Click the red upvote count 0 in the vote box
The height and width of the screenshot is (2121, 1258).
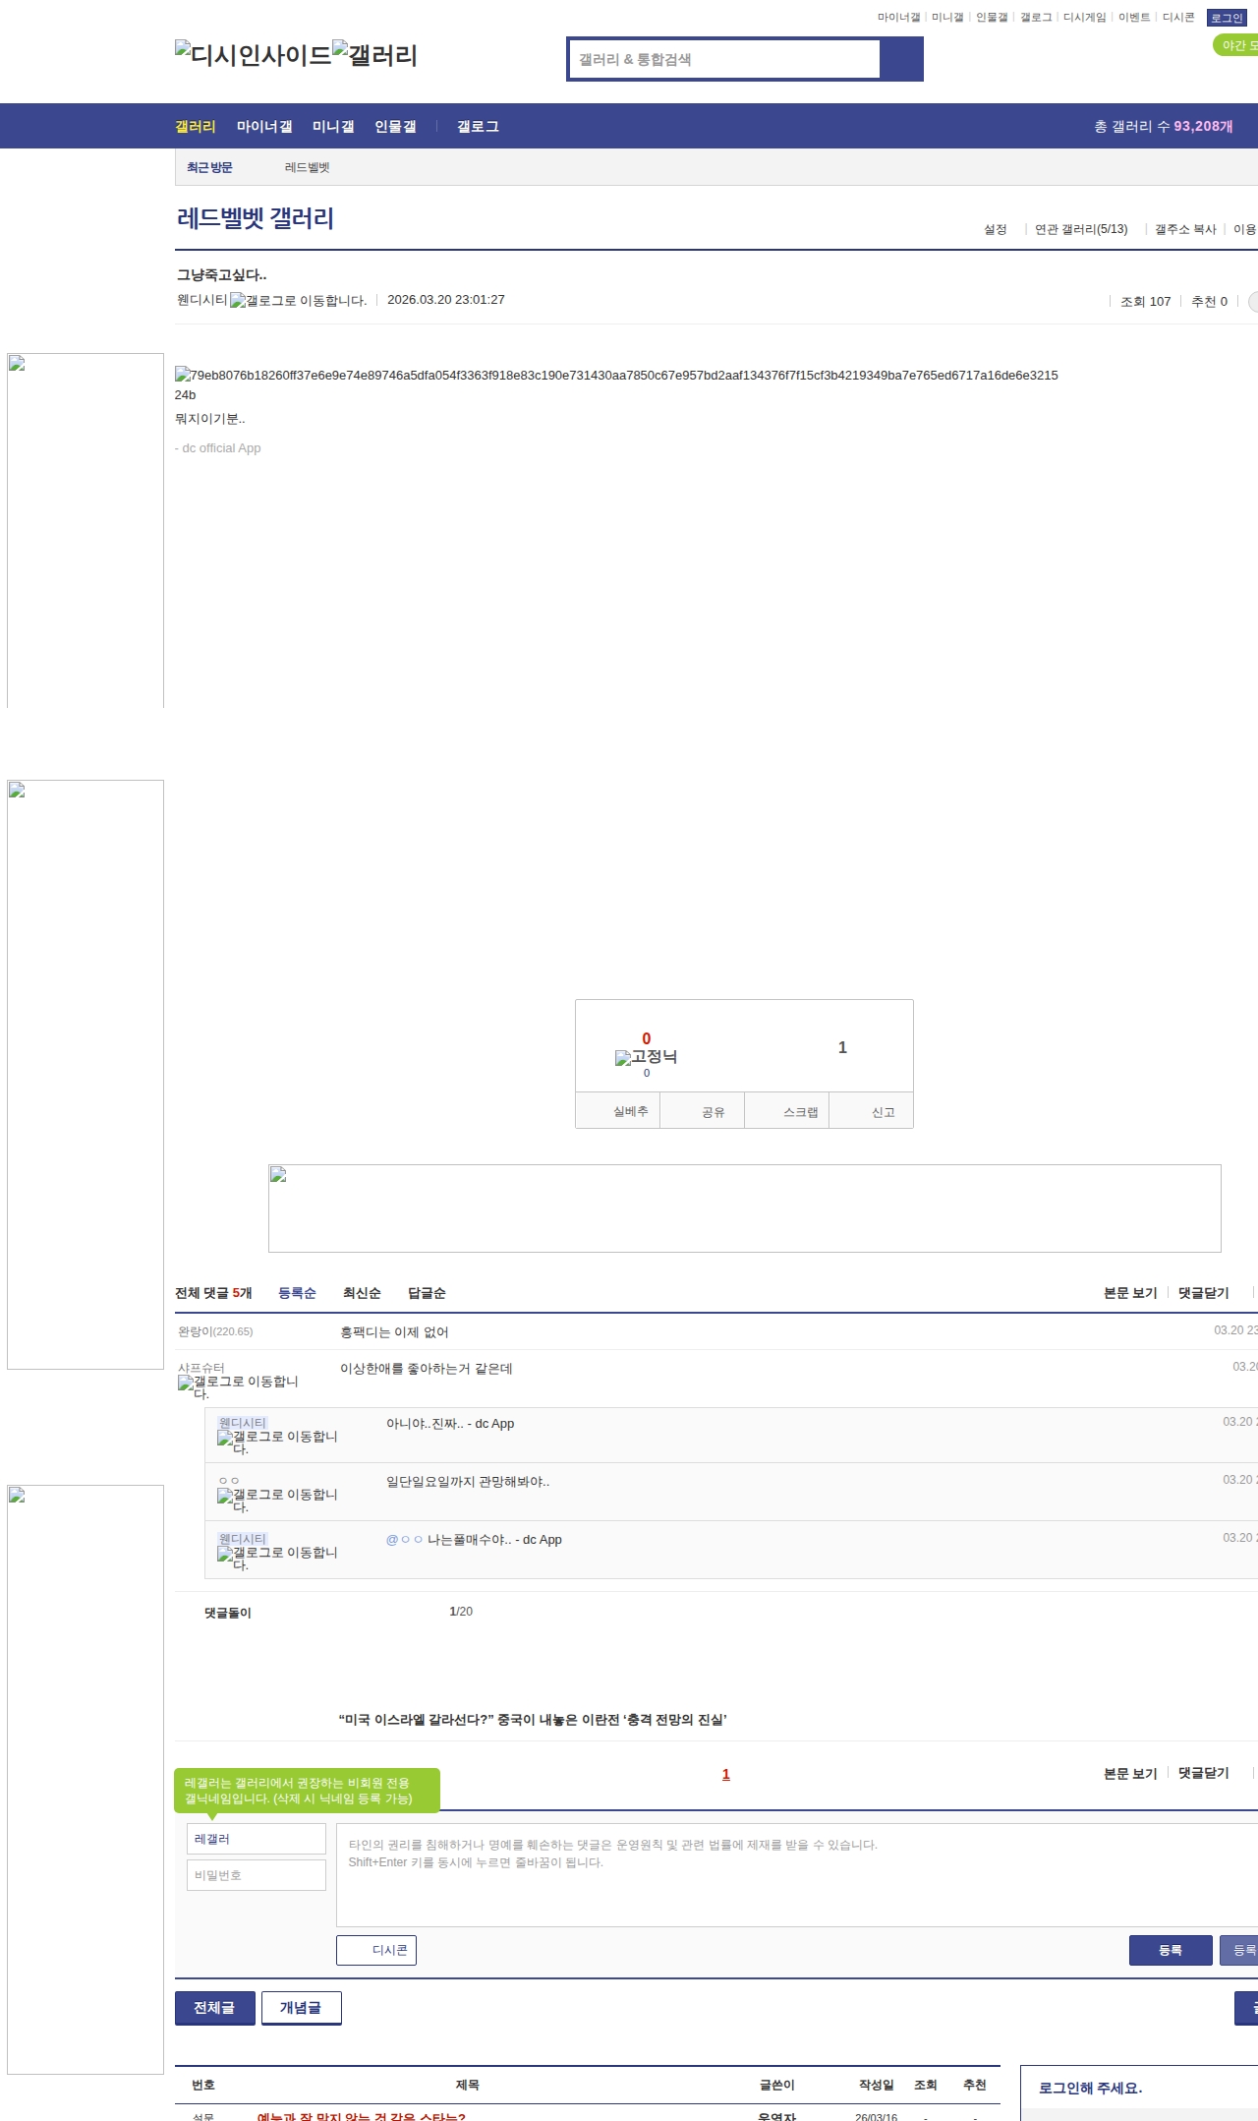tap(646, 1039)
